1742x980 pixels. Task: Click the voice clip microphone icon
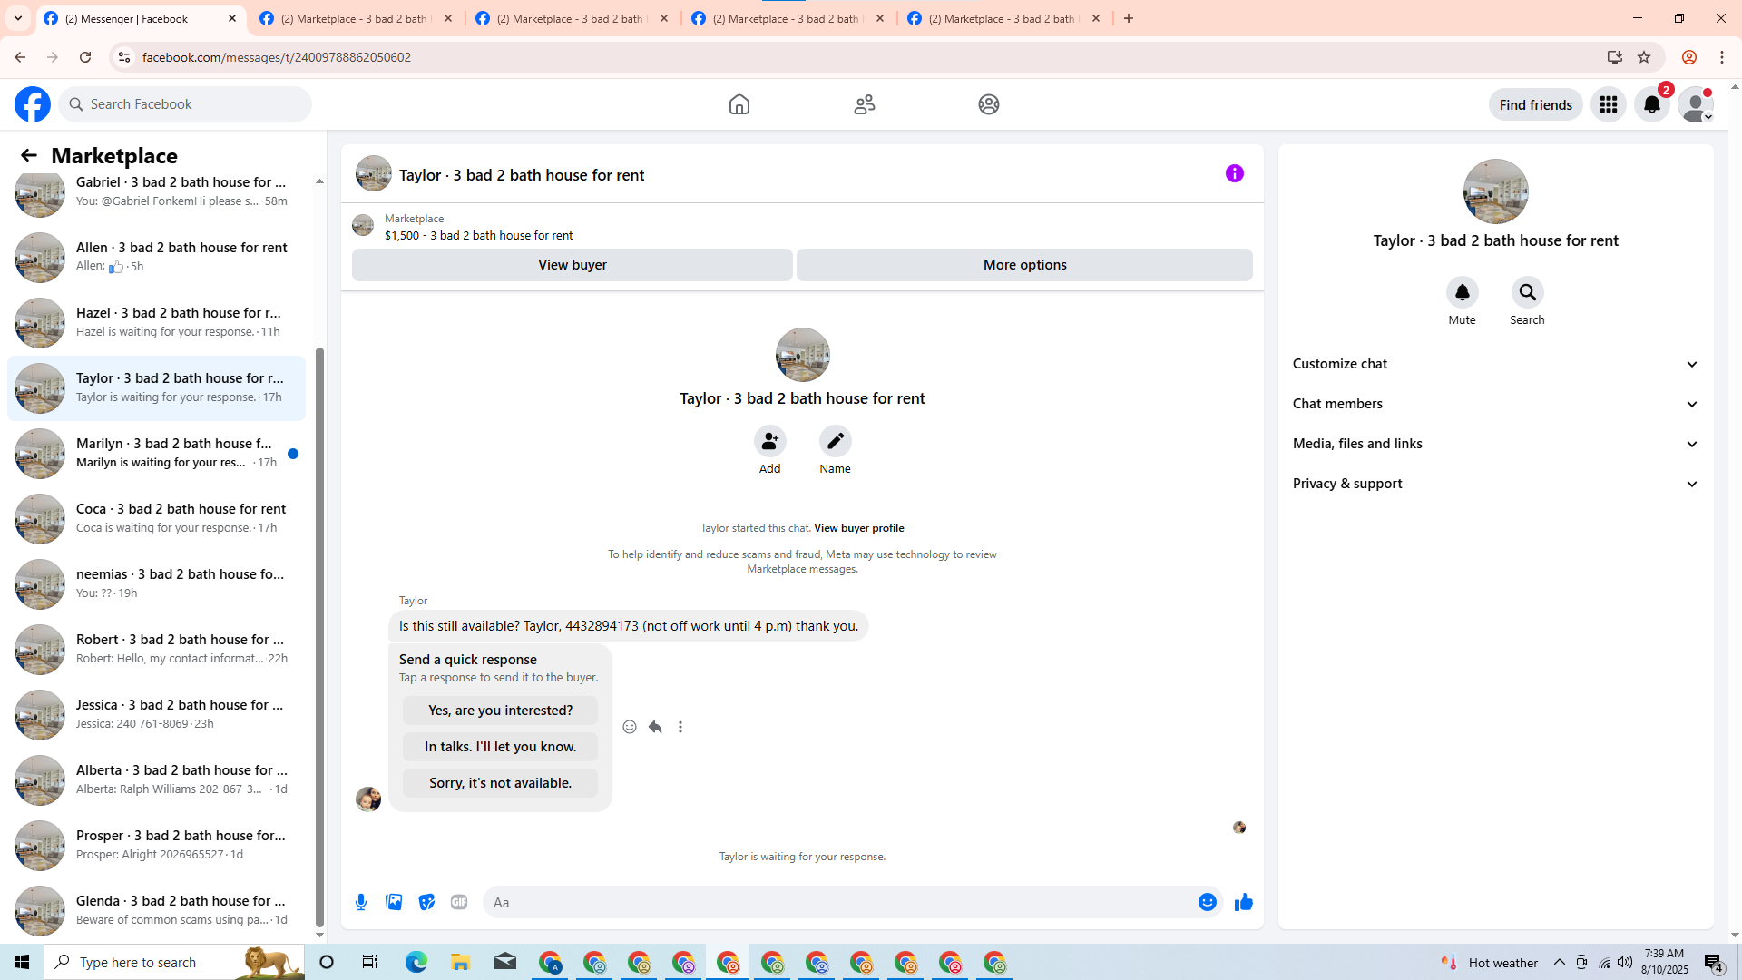[361, 902]
